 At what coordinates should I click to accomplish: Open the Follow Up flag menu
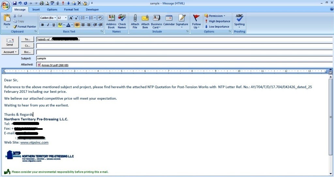[196, 21]
